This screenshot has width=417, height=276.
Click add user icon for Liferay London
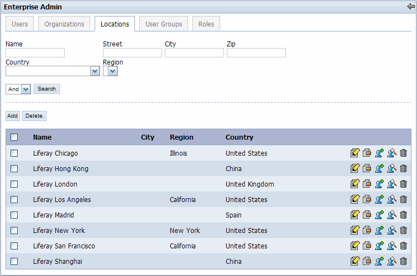[379, 184]
